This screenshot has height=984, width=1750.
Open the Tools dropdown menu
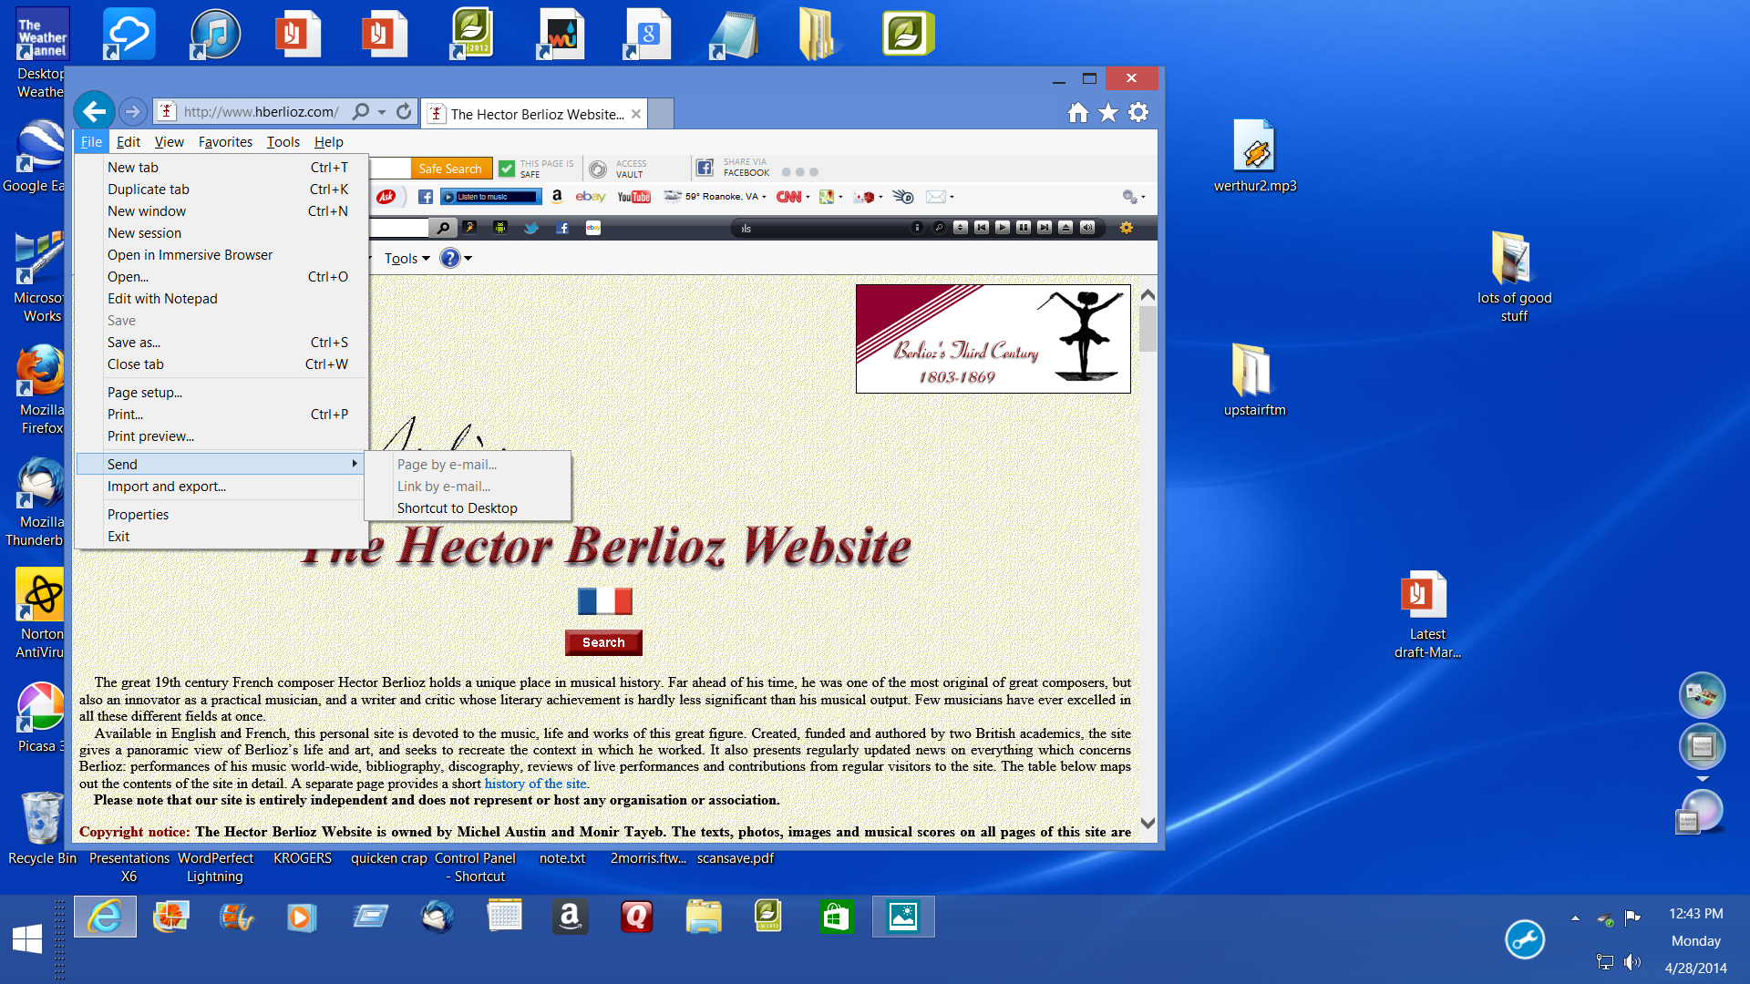pyautogui.click(x=407, y=259)
